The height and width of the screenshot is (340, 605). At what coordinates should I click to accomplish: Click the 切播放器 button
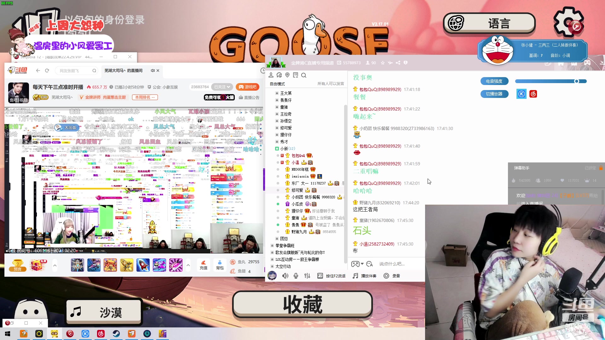pyautogui.click(x=494, y=94)
